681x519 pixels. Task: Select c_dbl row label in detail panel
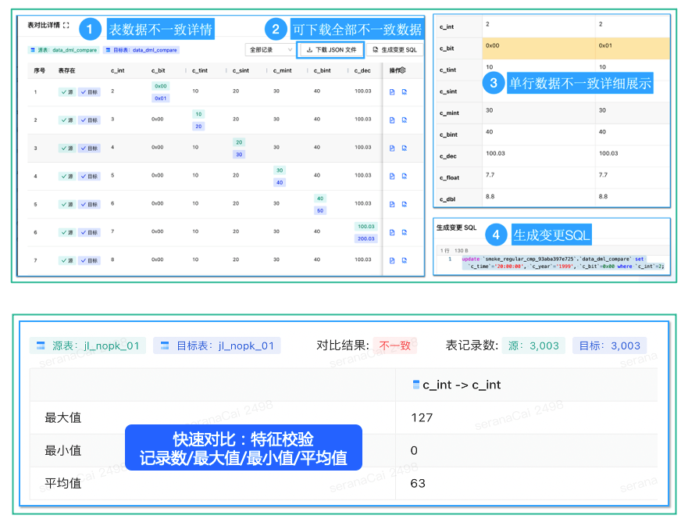[x=447, y=199]
